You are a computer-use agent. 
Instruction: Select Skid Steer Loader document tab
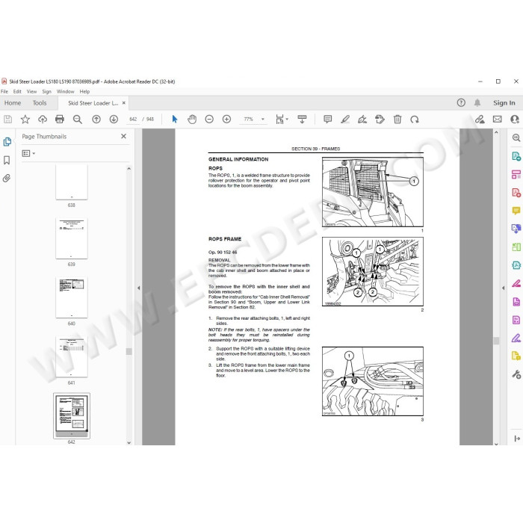tap(93, 103)
